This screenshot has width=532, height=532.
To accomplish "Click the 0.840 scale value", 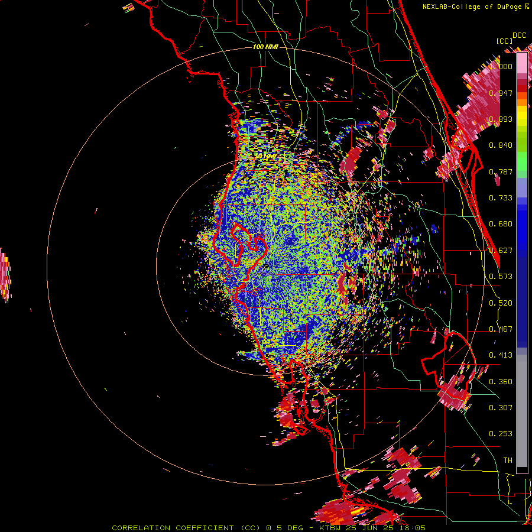I will (501, 145).
